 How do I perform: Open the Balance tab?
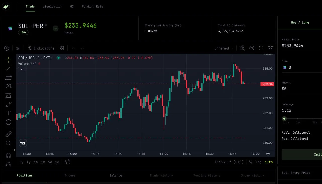click(x=116, y=175)
